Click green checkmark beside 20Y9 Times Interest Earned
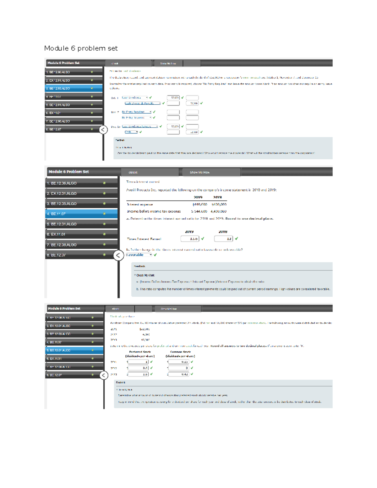The height and width of the screenshot is (488, 377). click(x=203, y=239)
